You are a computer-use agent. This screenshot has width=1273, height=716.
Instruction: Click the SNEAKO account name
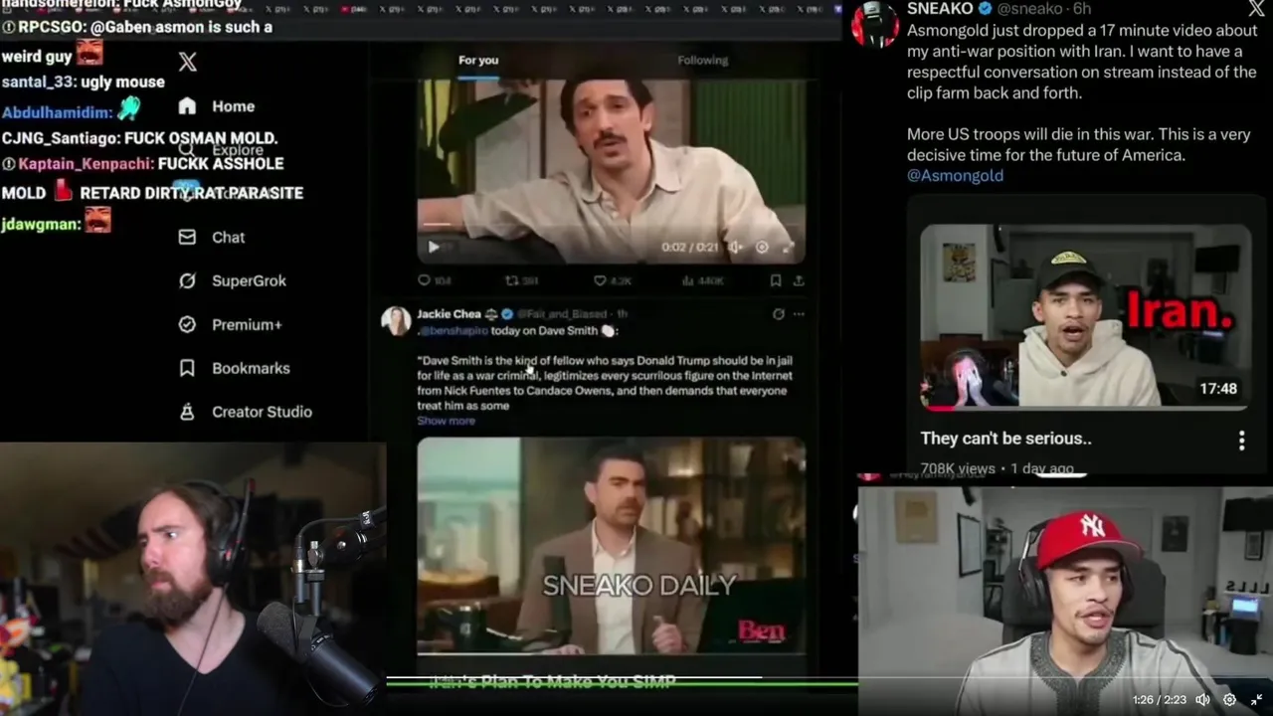(940, 9)
